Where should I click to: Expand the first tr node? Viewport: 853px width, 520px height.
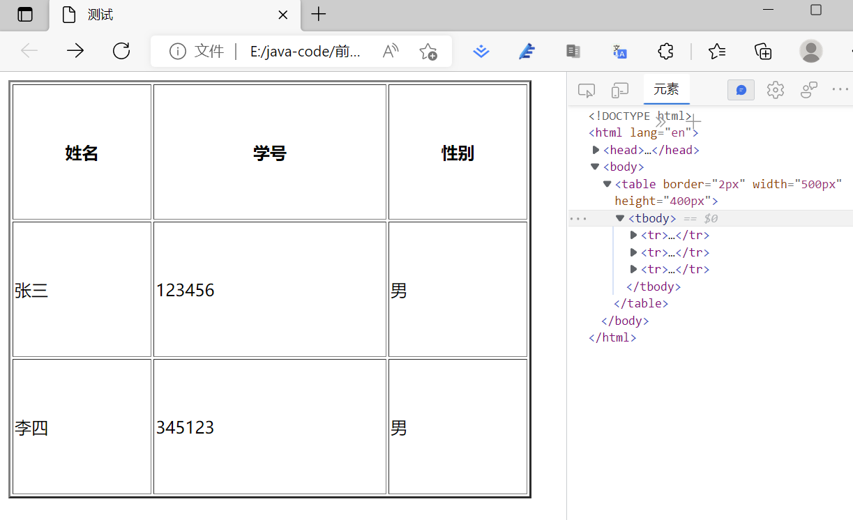(x=633, y=235)
